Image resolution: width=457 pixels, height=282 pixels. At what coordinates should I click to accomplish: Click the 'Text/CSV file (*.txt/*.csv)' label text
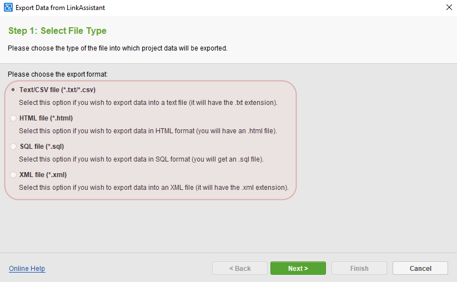click(x=58, y=90)
